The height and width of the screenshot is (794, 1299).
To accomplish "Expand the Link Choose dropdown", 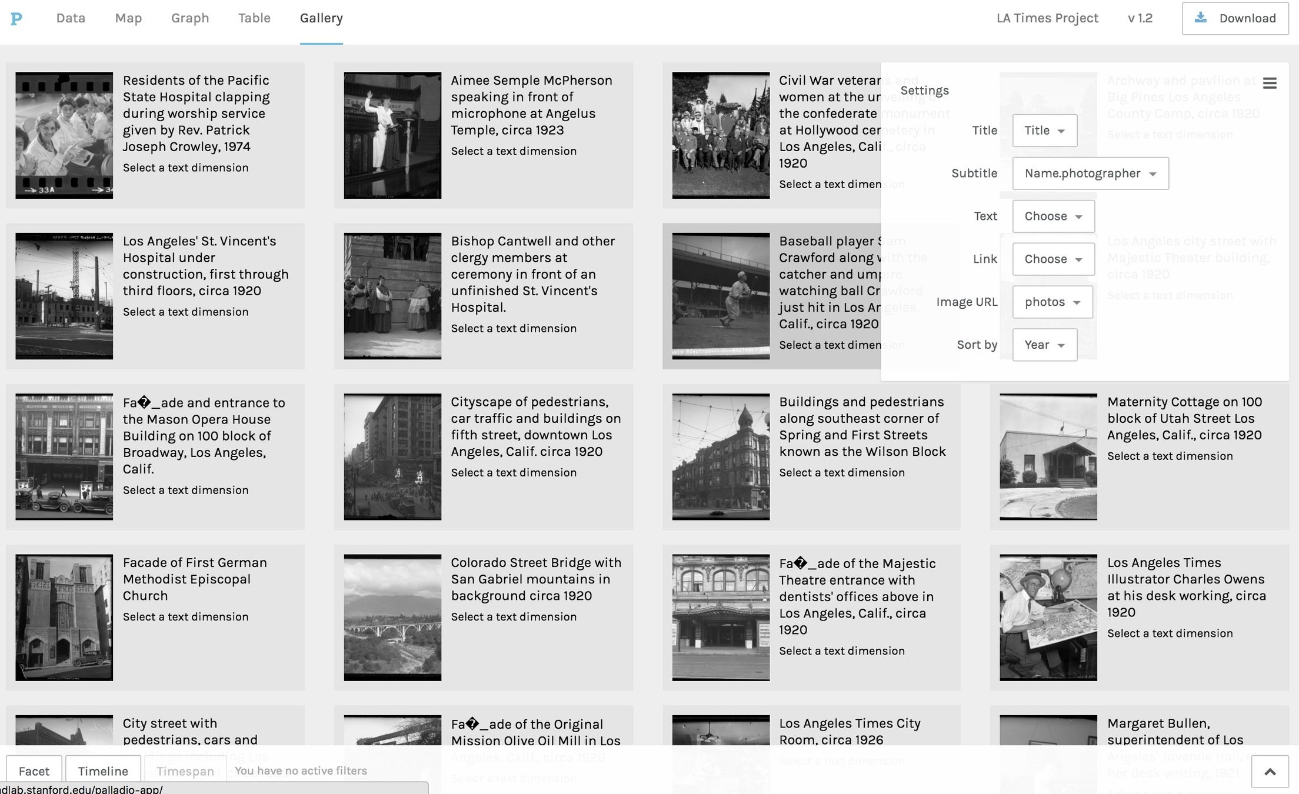I will tap(1053, 259).
